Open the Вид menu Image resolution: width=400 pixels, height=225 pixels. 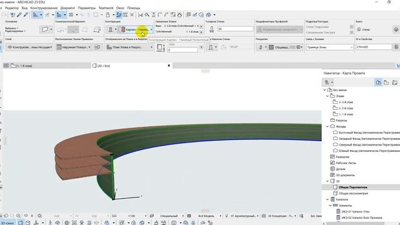(x=24, y=8)
